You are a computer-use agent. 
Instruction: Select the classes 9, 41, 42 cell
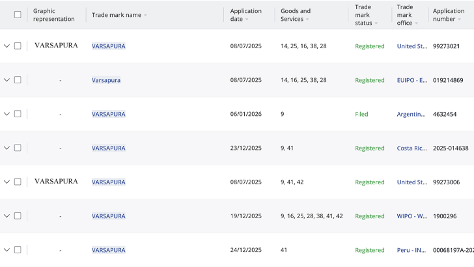tap(292, 182)
